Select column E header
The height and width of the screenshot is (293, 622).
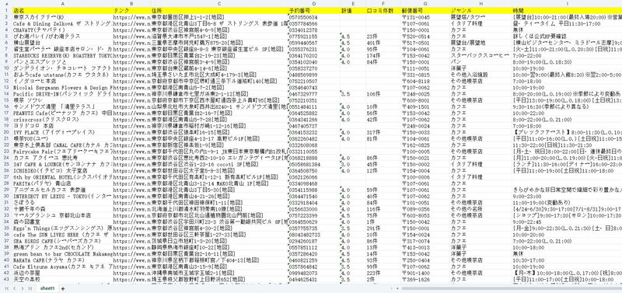point(353,4)
